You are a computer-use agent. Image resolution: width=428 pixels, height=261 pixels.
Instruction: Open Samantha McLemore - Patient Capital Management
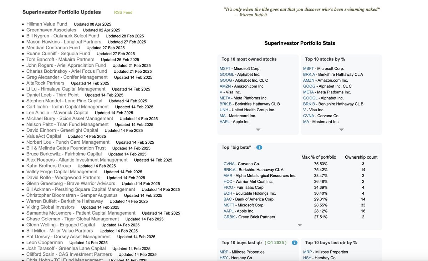click(81, 213)
